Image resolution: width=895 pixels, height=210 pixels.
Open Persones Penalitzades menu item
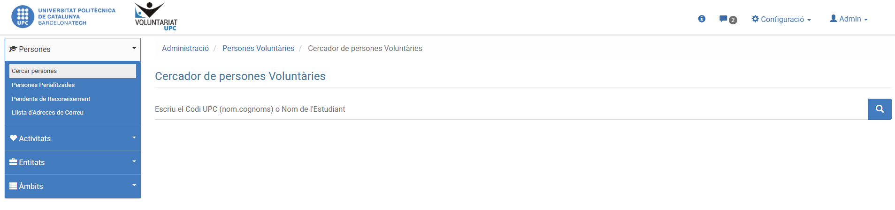click(x=43, y=85)
